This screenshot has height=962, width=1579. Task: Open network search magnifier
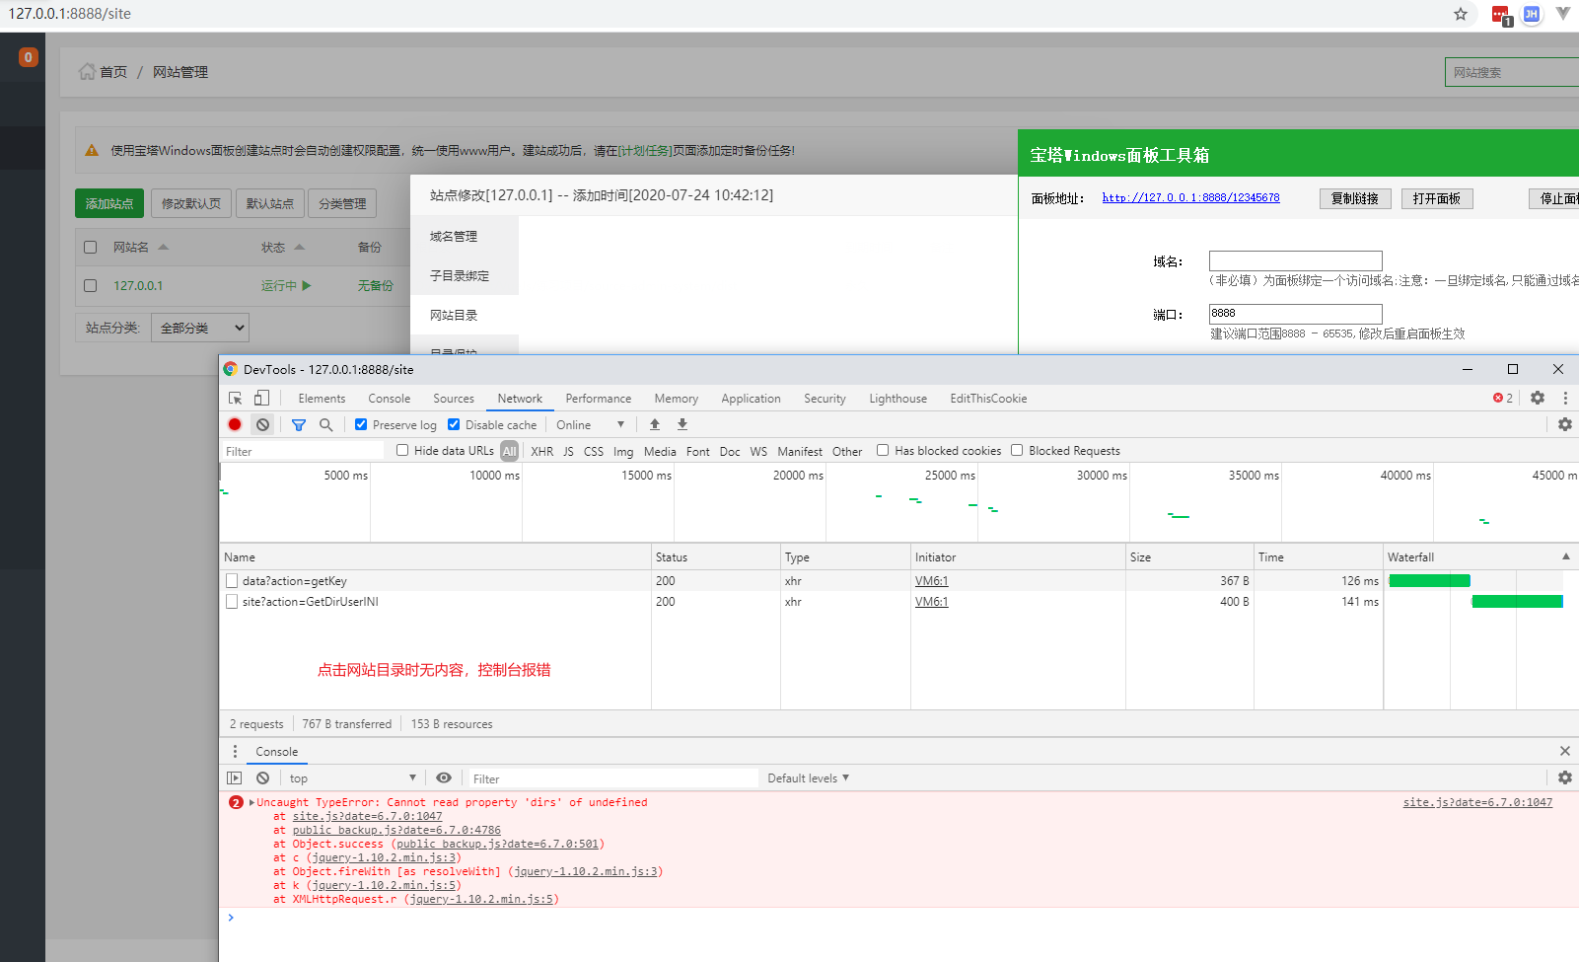326,424
